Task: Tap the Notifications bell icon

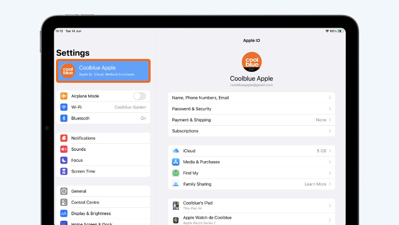Action: pyautogui.click(x=64, y=138)
